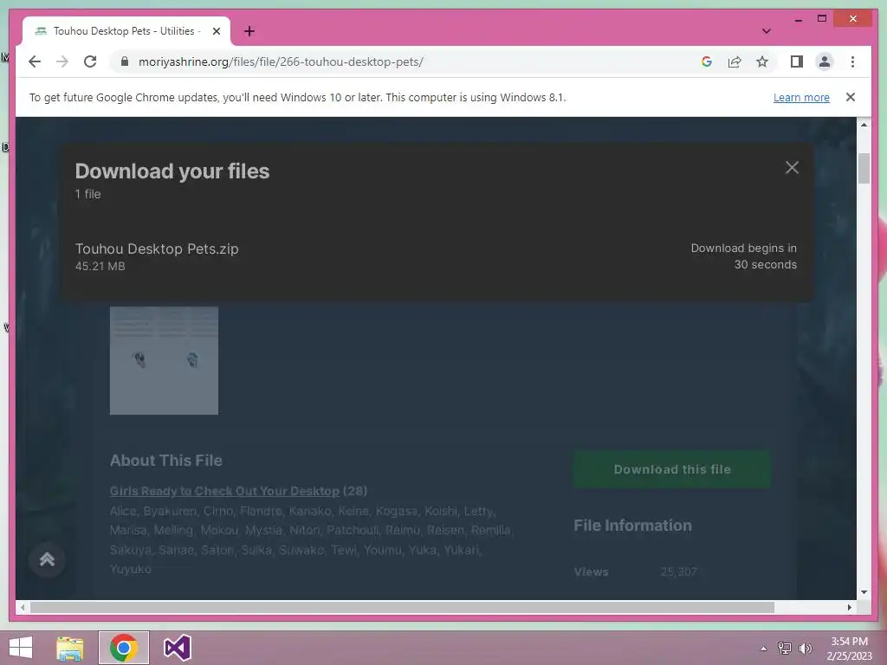Click the address bar URL
The height and width of the screenshot is (665, 887).
coord(281,61)
